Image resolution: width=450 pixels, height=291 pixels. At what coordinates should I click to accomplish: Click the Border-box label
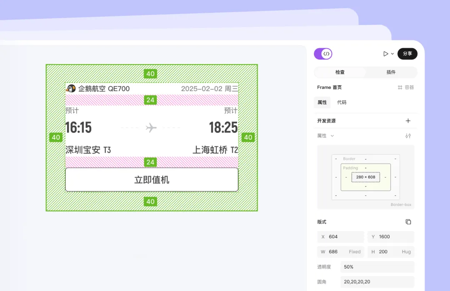(x=401, y=205)
